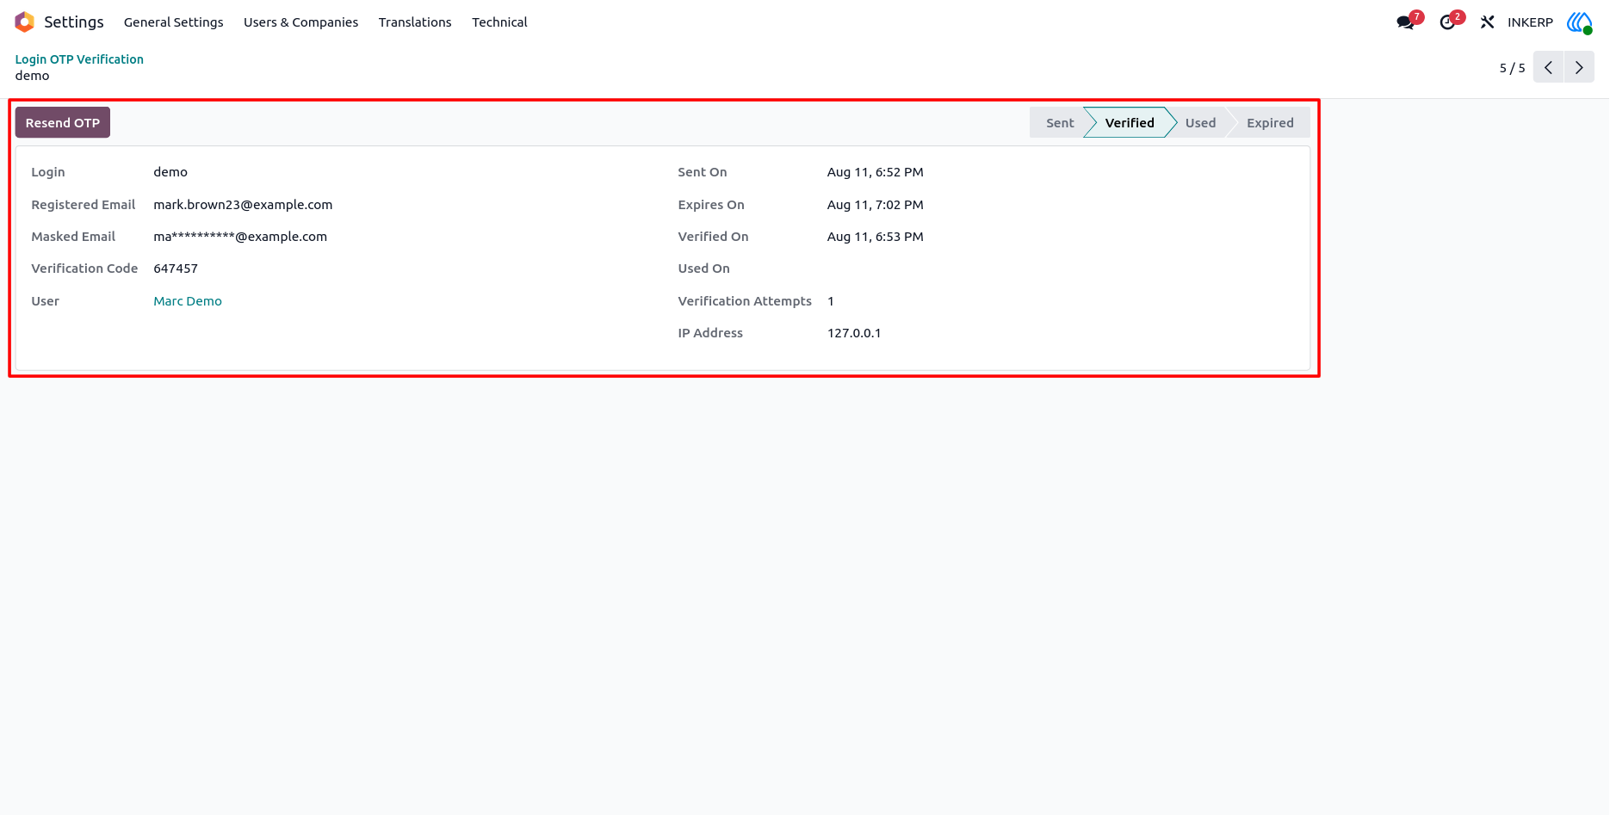Viewport: 1610px width, 815px height.
Task: Select the Expired status stage
Action: coord(1270,123)
